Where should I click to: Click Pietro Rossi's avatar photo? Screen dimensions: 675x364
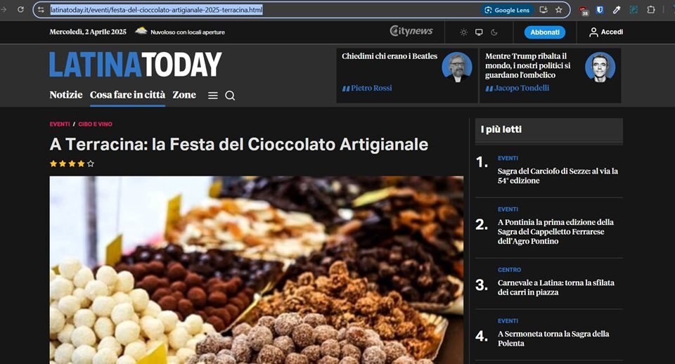coord(457,67)
